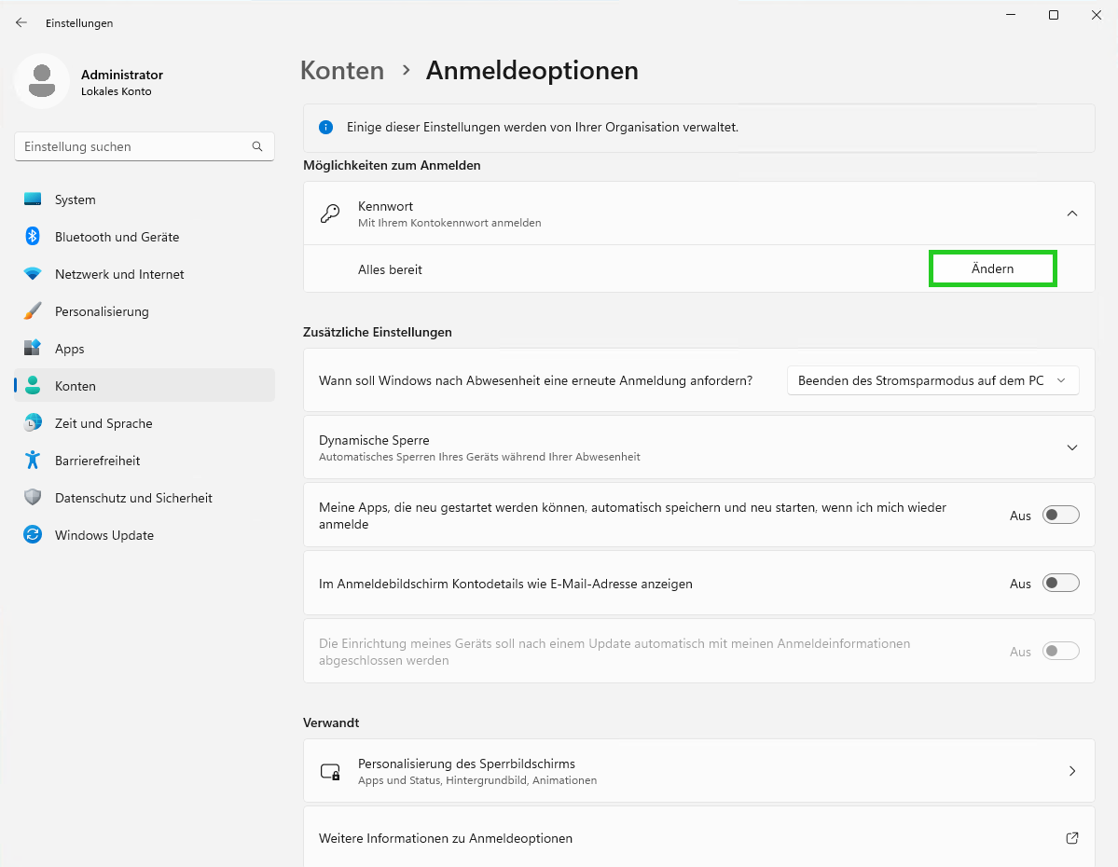Image resolution: width=1118 pixels, height=867 pixels.
Task: Open System settings from sidebar
Action: 75,199
